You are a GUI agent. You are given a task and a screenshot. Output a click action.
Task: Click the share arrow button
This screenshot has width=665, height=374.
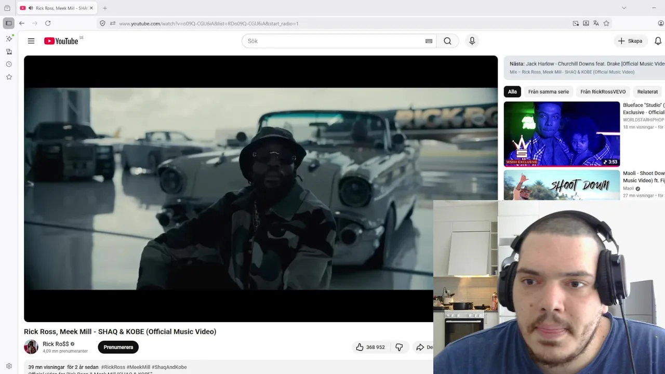pyautogui.click(x=423, y=347)
